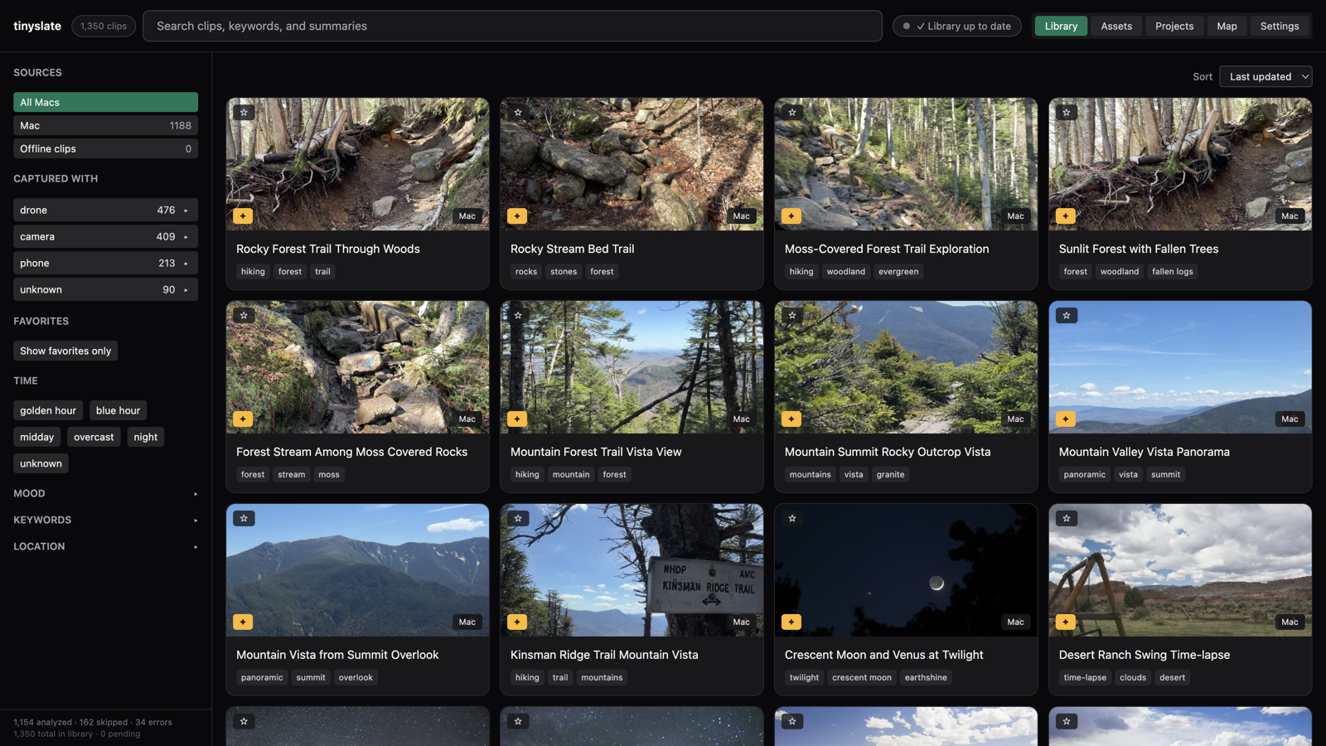Screen dimensions: 1326x746
Task: Click the time-lapse keyword tag
Action: click(1085, 678)
